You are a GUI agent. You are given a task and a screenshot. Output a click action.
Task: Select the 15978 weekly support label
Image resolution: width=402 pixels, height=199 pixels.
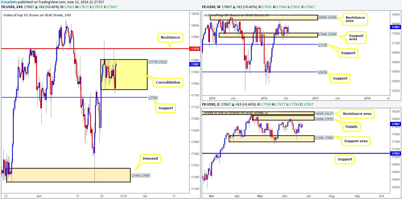point(323,72)
